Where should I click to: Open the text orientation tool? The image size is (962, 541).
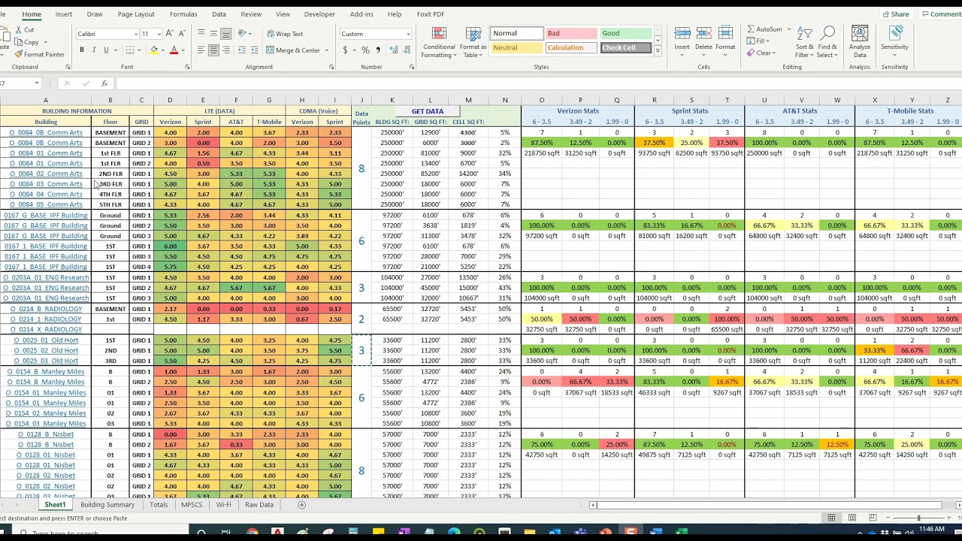click(x=244, y=34)
